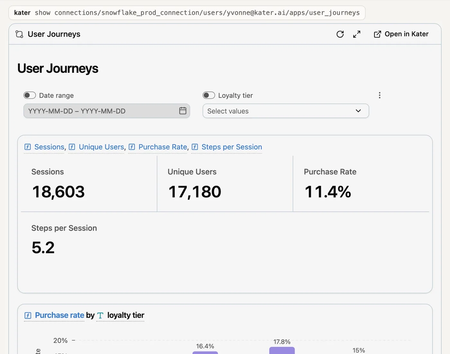This screenshot has height=354, width=450.
Task: Click the 20% y-axis label
Action: point(60,340)
